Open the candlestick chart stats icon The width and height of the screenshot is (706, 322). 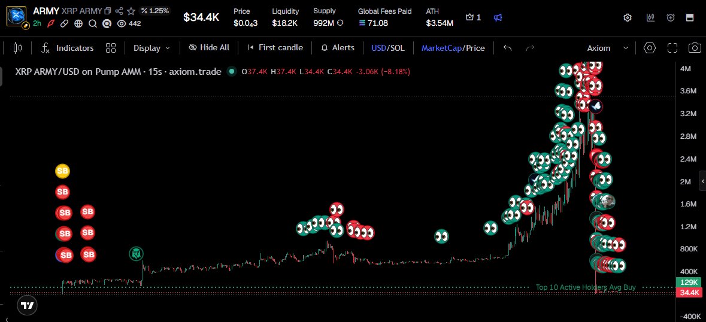coord(650,17)
